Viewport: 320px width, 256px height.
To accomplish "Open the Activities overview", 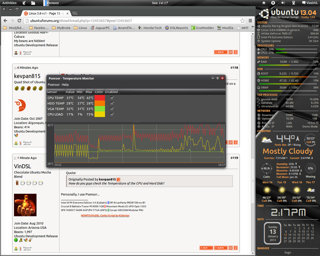I will click(x=9, y=3).
